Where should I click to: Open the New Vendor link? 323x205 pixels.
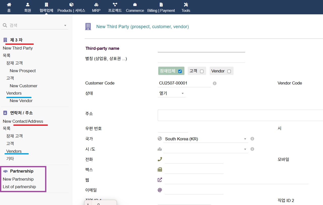(x=21, y=101)
